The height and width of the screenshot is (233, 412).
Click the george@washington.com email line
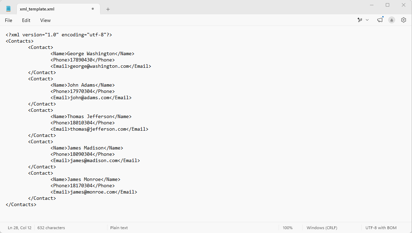click(x=101, y=66)
